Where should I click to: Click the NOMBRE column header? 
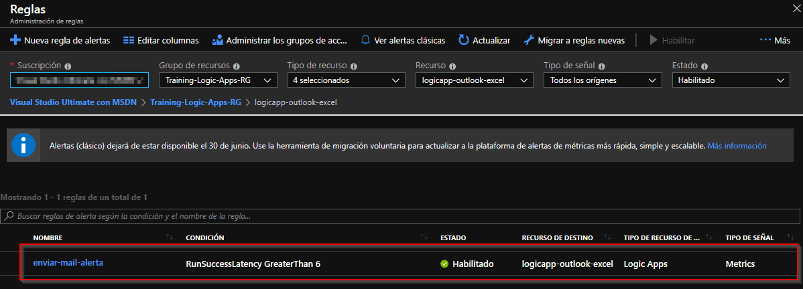(48, 238)
